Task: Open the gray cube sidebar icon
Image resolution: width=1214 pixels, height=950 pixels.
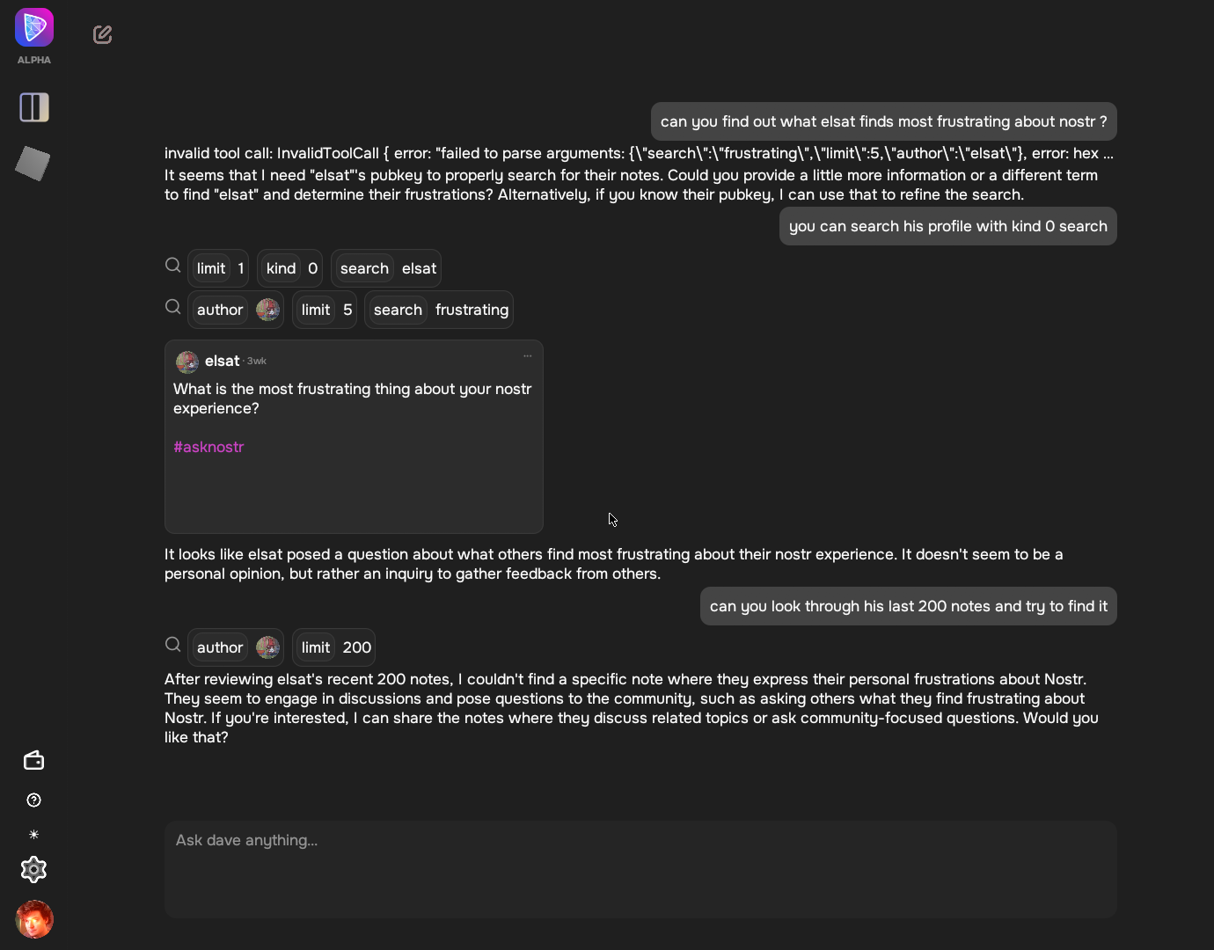Action: pos(33,164)
